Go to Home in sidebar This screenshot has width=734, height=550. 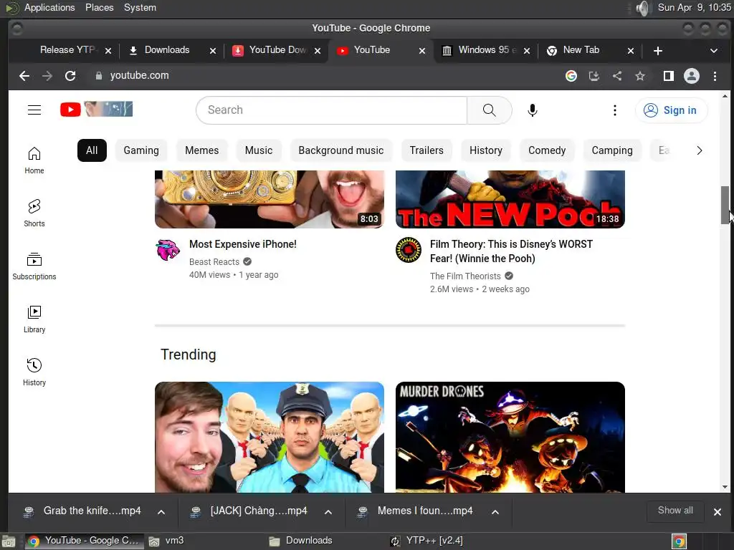34,160
